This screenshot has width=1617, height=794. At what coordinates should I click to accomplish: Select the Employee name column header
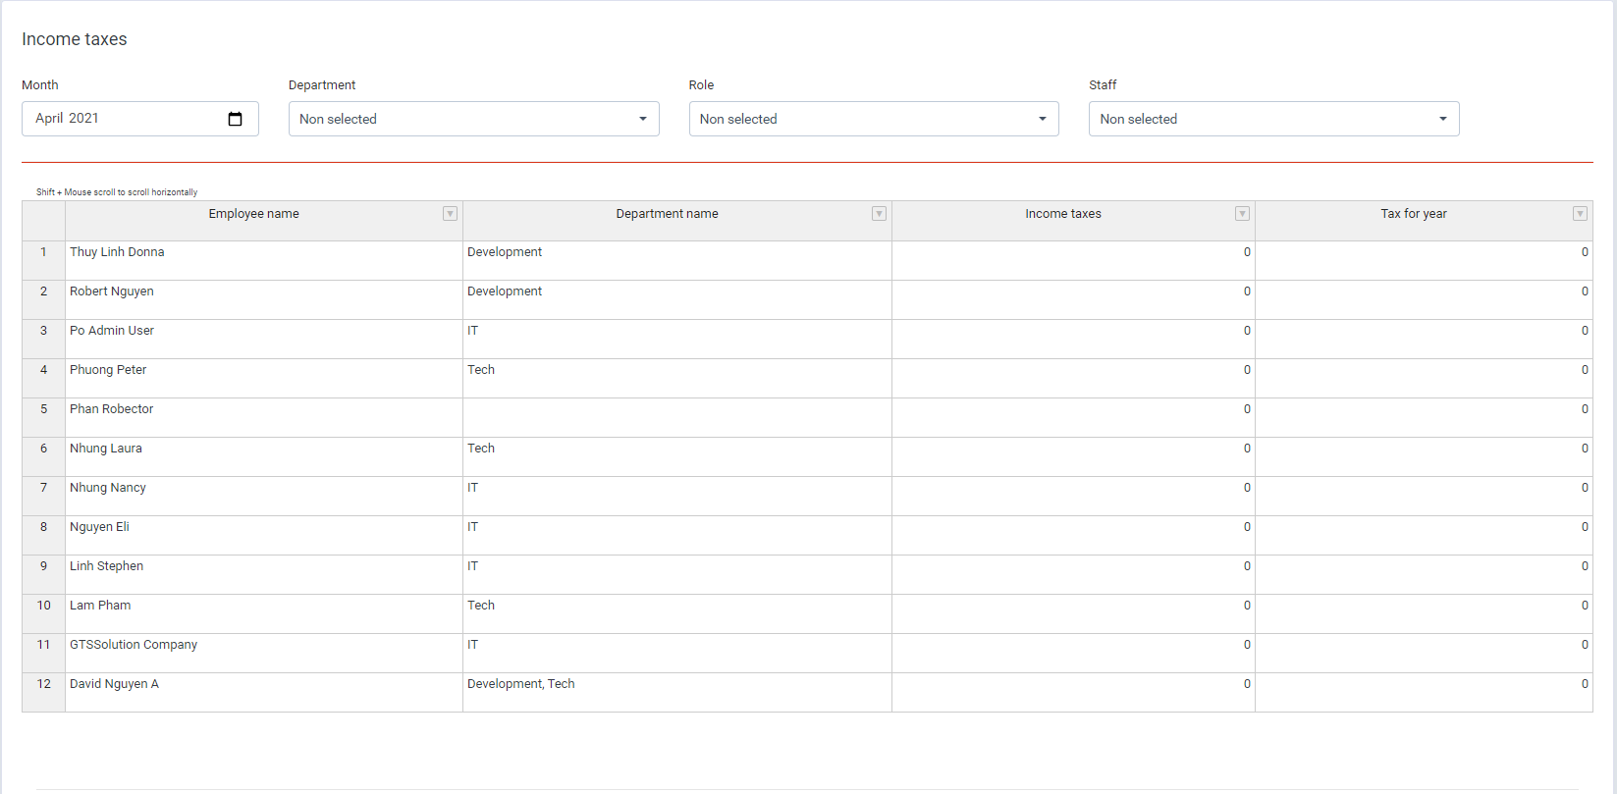[x=253, y=214]
